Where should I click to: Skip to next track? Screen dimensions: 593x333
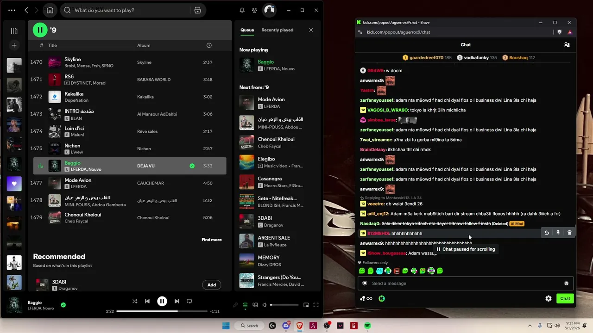[177, 301]
